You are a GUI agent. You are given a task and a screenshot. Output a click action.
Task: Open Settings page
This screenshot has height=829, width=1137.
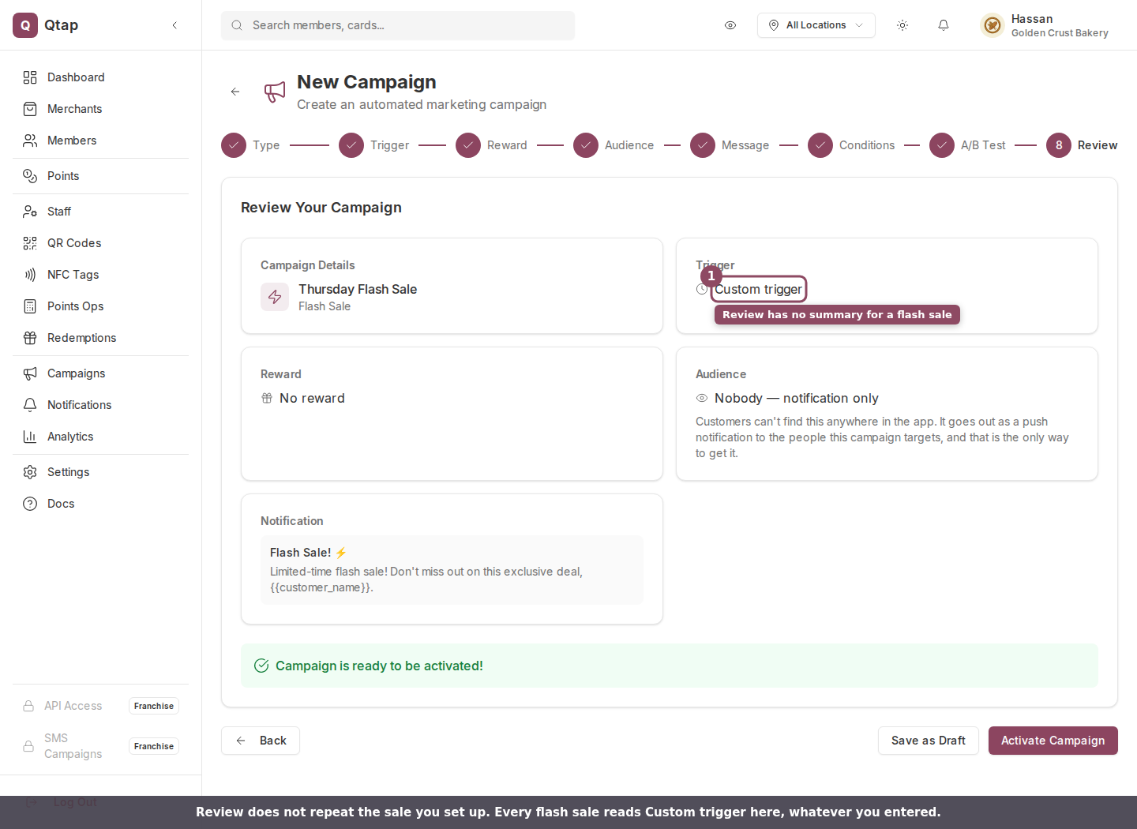pos(100,472)
